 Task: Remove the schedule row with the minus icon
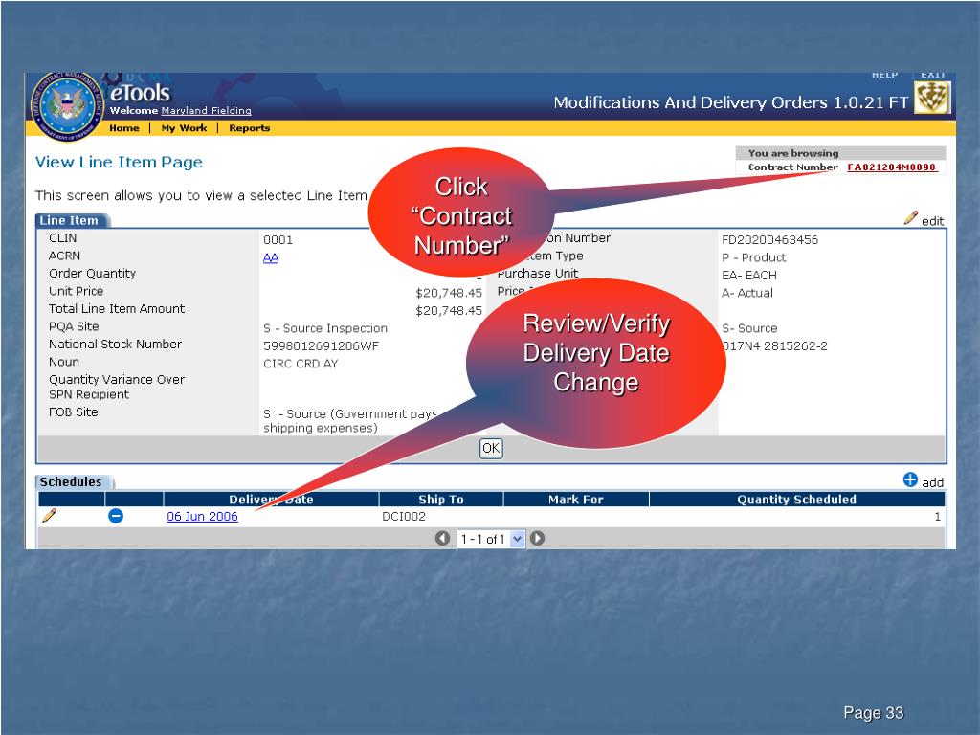115,516
